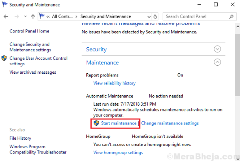Open View archived messages
The width and height of the screenshot is (240, 161).
coord(33,72)
